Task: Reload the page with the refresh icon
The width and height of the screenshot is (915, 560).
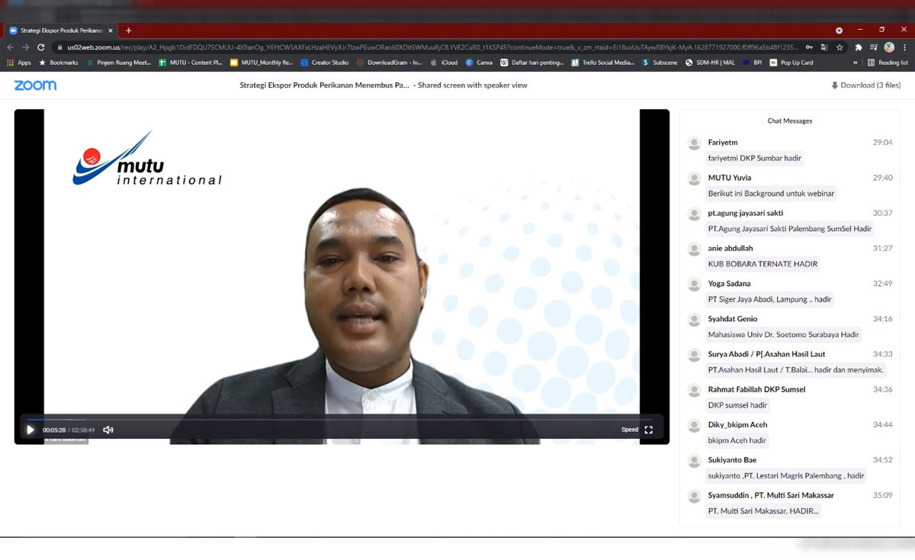Action: tap(41, 47)
